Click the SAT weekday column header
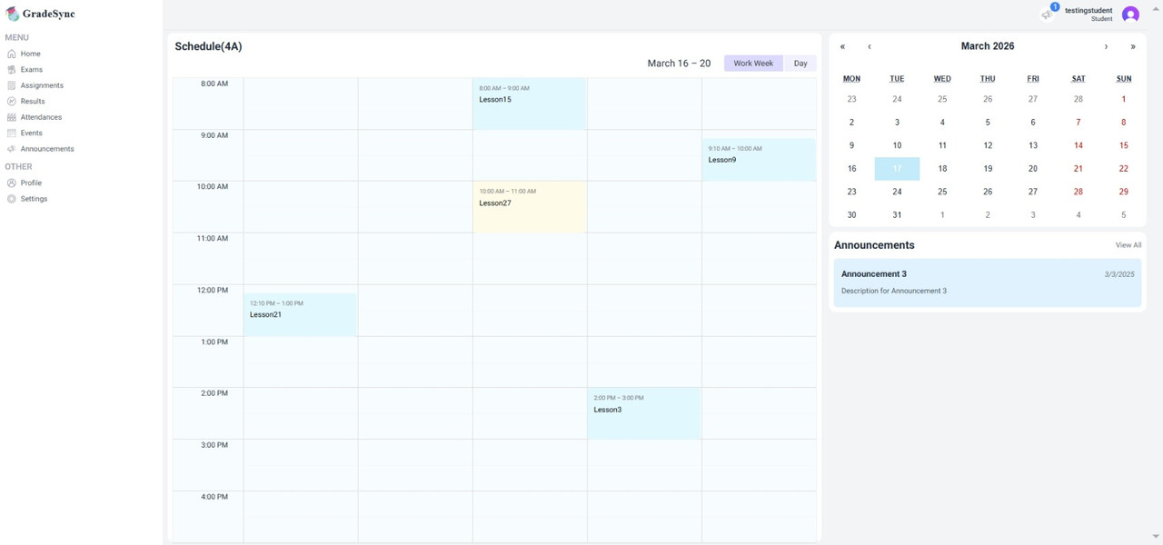This screenshot has height=545, width=1163. click(1079, 79)
